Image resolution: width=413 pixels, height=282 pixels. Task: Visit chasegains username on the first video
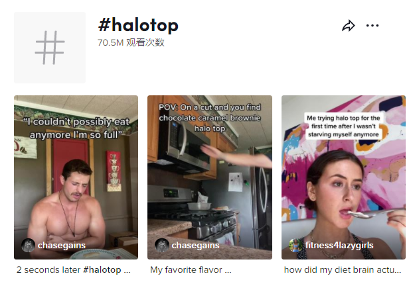62,245
